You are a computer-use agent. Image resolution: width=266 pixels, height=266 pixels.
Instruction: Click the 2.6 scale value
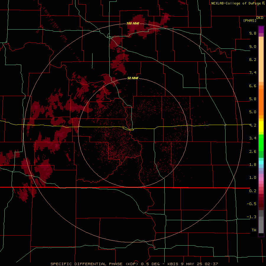(x=253, y=152)
